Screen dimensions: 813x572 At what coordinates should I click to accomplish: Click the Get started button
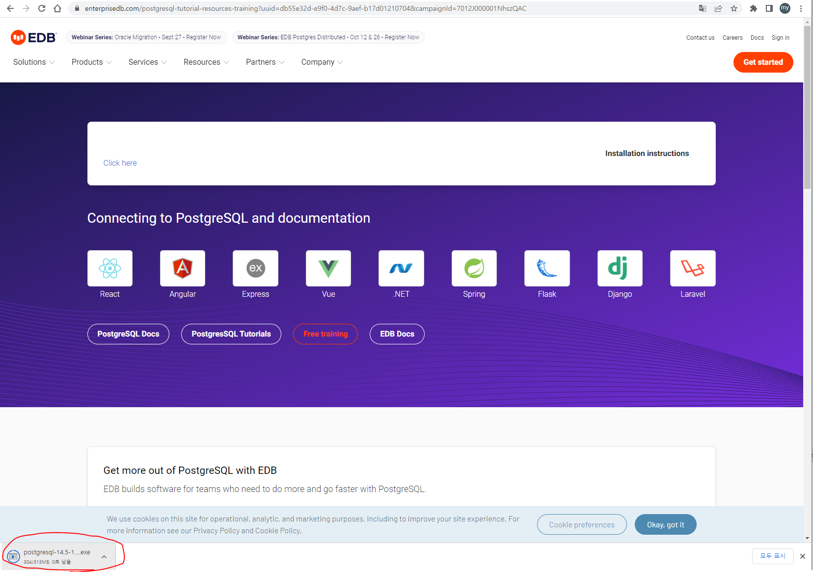tap(763, 62)
